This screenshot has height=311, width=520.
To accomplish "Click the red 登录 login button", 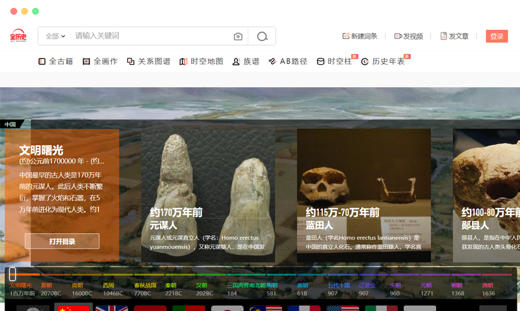I will [497, 36].
